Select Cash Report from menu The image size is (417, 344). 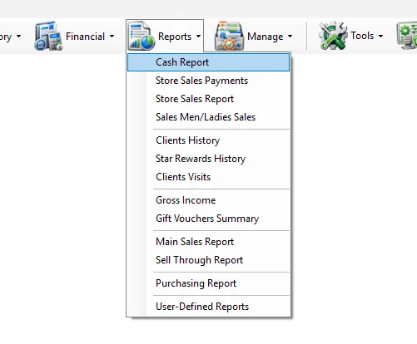[208, 62]
